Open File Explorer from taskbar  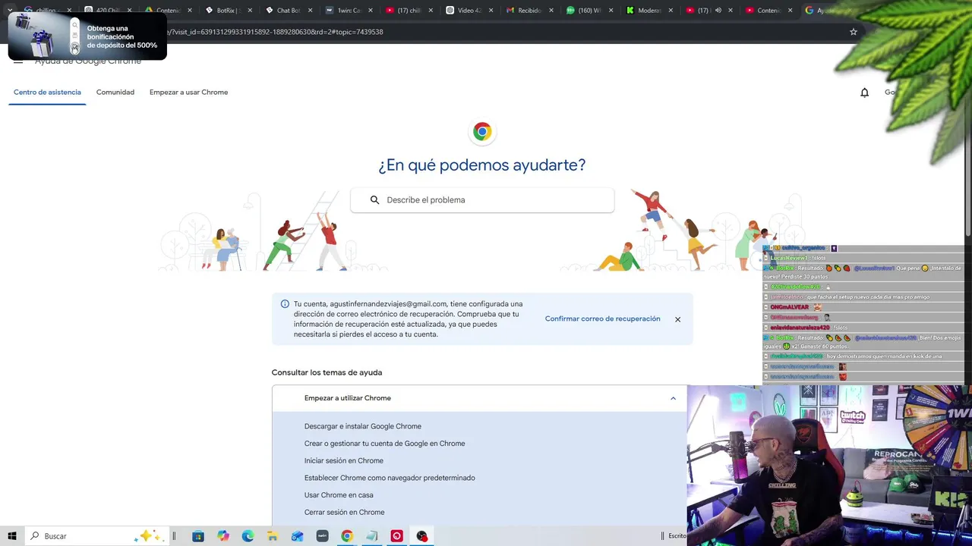pyautogui.click(x=273, y=536)
